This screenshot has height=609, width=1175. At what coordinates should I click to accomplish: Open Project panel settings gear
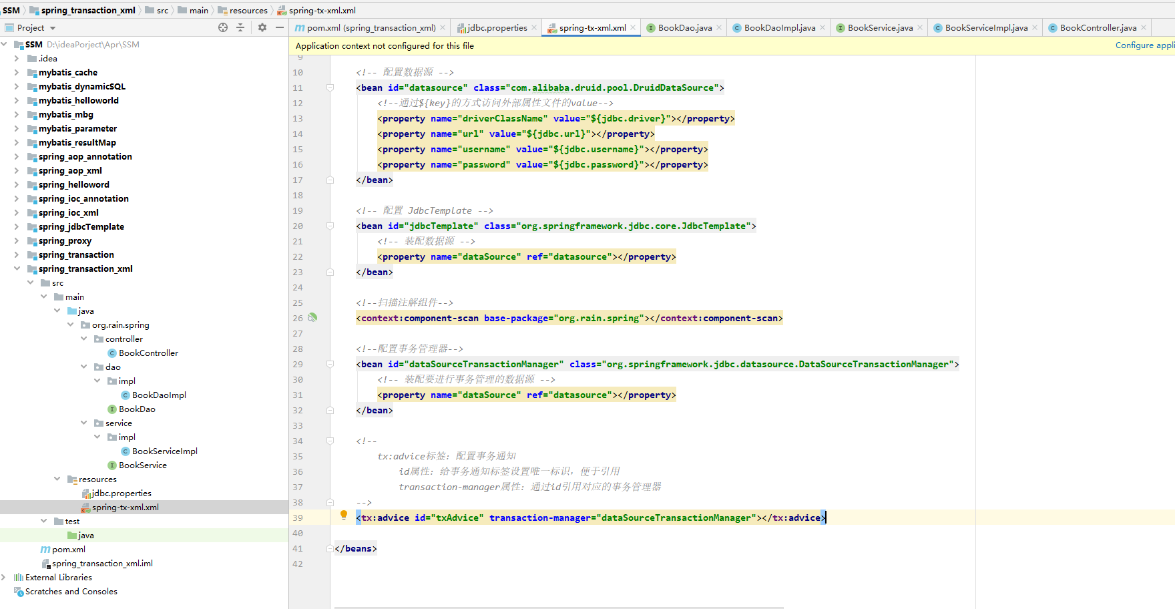click(x=262, y=27)
